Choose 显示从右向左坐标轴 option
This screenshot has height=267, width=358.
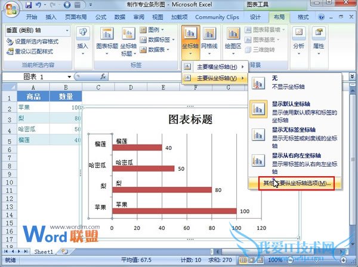[295, 162]
